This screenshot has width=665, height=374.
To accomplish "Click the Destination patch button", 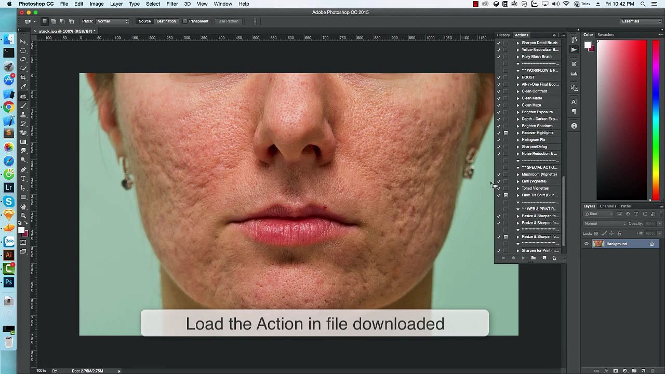I will (x=166, y=21).
